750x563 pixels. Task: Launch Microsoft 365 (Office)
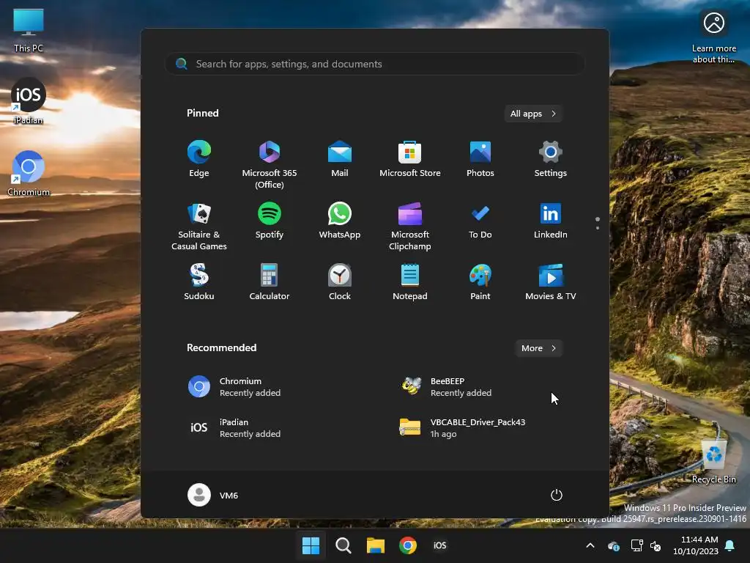coord(270,164)
